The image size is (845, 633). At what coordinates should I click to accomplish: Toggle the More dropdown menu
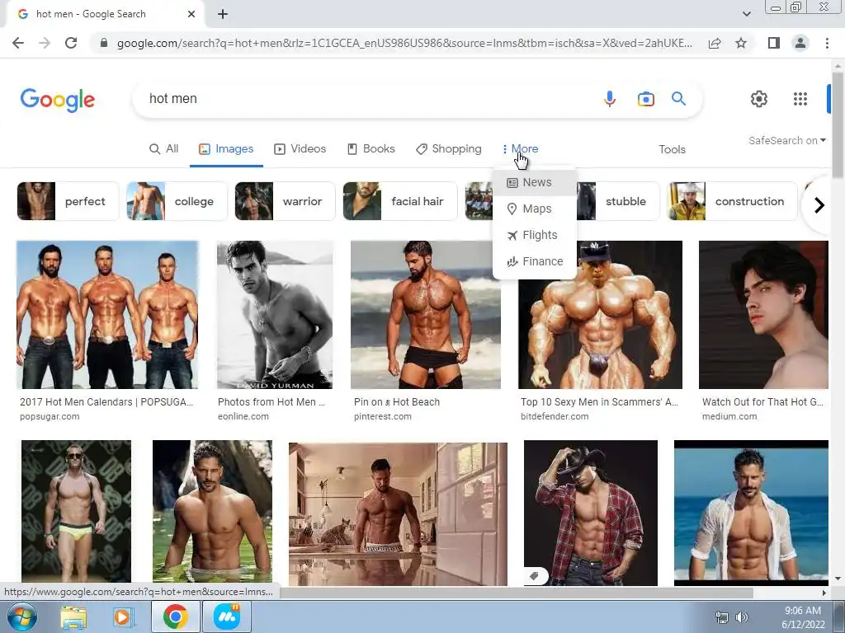click(520, 149)
